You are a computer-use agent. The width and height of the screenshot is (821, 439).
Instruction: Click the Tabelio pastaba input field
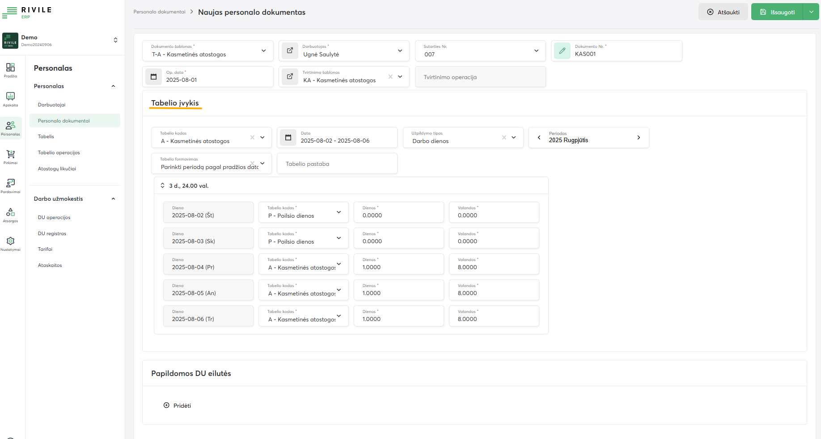337,164
